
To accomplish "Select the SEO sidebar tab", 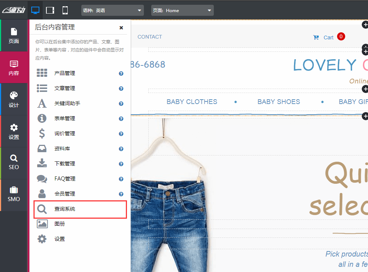I will click(x=14, y=163).
